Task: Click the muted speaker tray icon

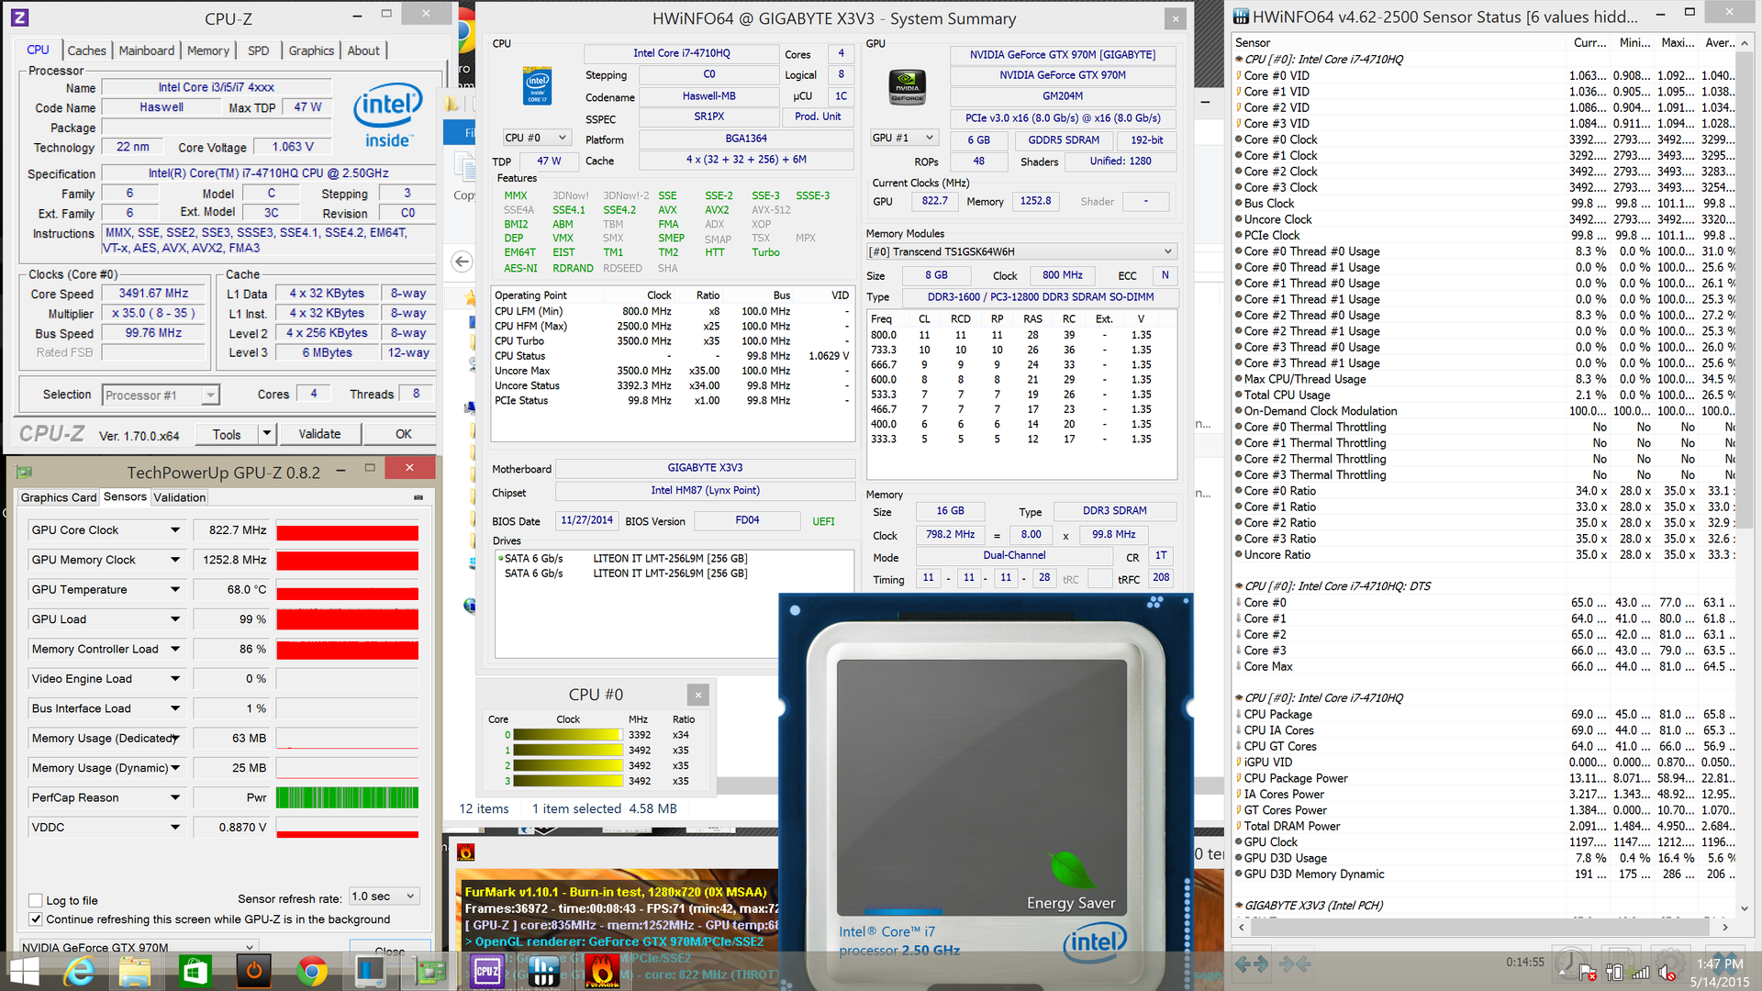Action: pyautogui.click(x=1667, y=972)
